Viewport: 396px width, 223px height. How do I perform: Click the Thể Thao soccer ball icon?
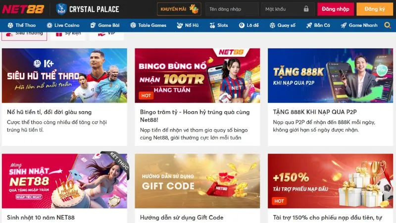tap(10, 25)
